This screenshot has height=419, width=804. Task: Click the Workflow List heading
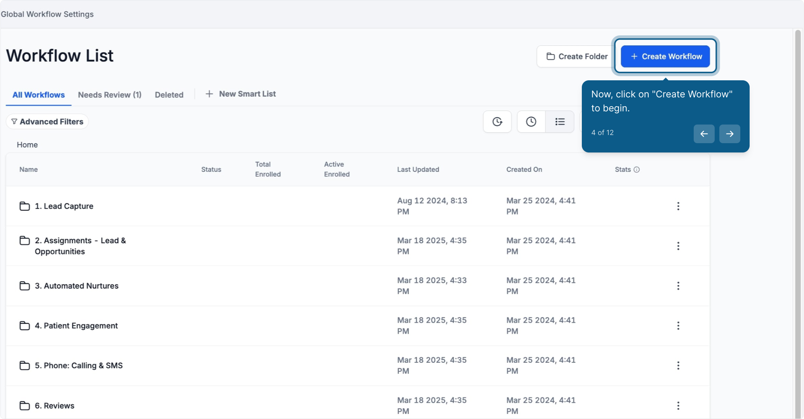click(x=60, y=55)
